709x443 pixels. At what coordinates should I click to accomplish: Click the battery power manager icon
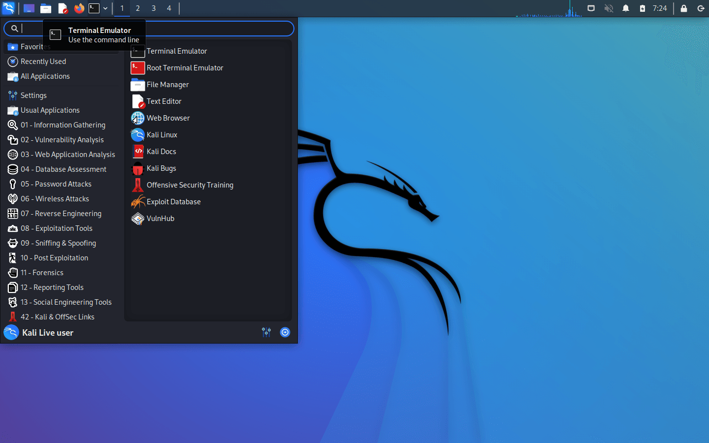point(643,8)
